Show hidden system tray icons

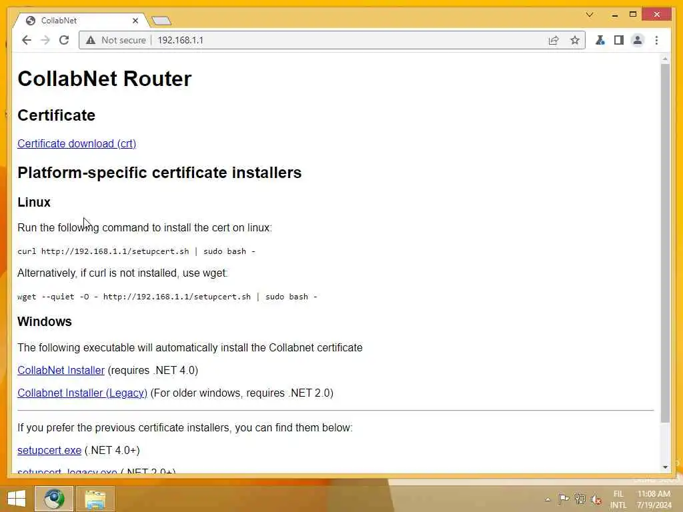coord(548,499)
